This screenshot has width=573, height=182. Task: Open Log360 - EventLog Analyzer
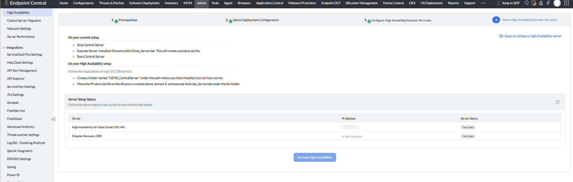pos(26,143)
